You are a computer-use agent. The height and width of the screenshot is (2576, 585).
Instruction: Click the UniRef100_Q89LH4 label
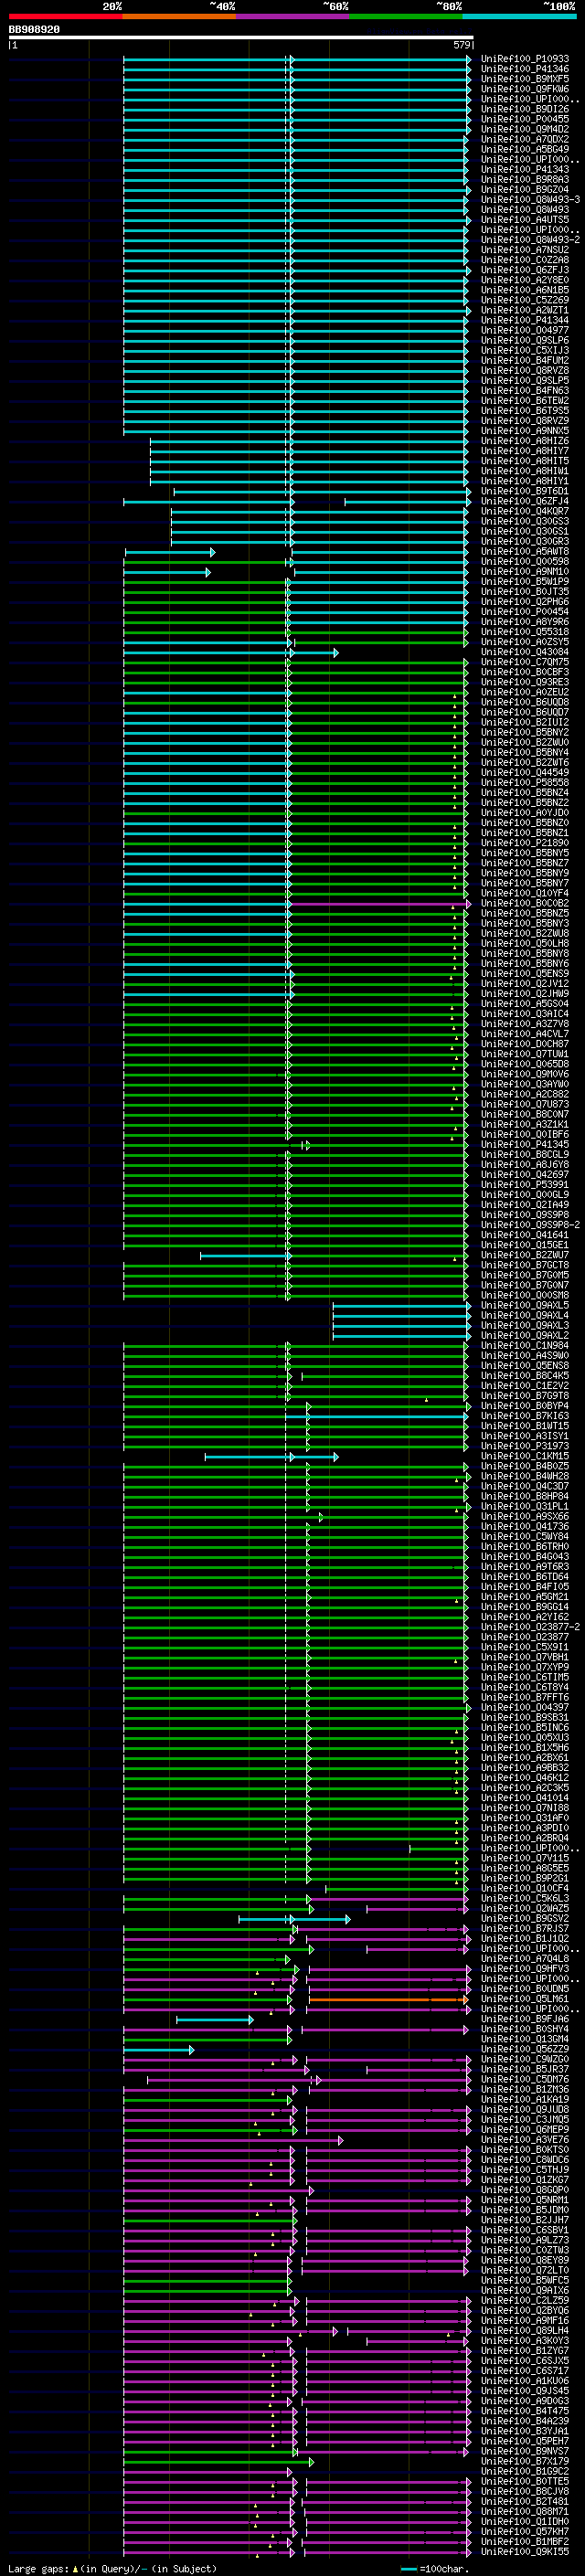[x=525, y=2331]
